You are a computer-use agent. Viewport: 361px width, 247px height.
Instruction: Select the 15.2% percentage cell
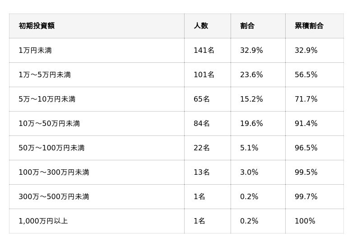pos(251,99)
